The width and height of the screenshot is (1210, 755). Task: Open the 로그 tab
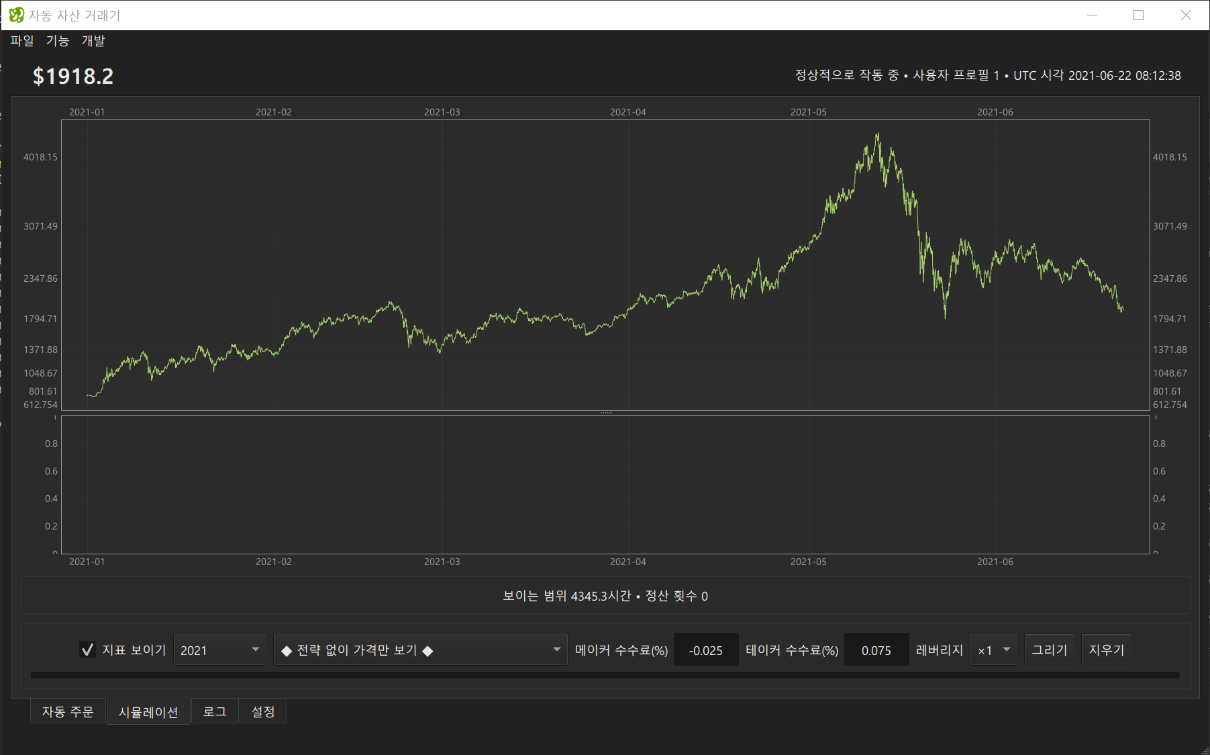[x=215, y=711]
